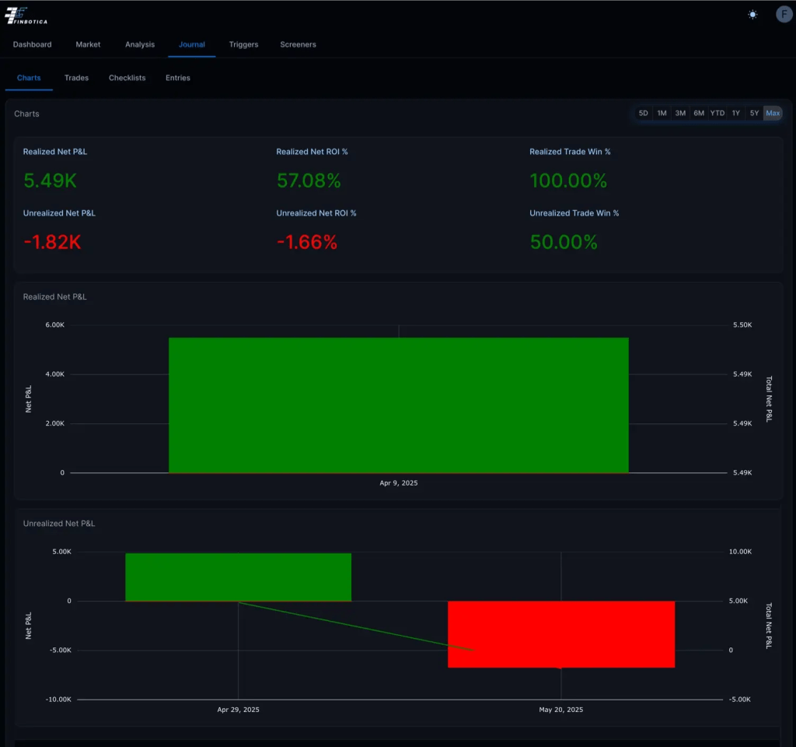Click the Finbotica logo
The width and height of the screenshot is (796, 747).
click(x=26, y=15)
